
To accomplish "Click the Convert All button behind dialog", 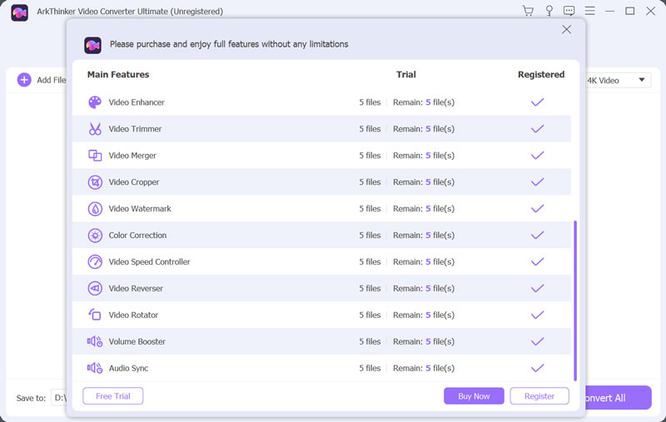I will [619, 398].
